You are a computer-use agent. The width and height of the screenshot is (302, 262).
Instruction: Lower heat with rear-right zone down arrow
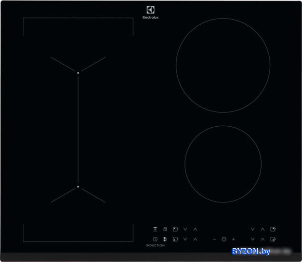pyautogui.click(x=253, y=229)
